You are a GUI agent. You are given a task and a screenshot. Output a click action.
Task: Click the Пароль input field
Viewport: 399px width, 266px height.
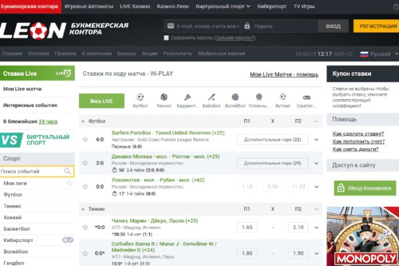pyautogui.click(x=278, y=26)
